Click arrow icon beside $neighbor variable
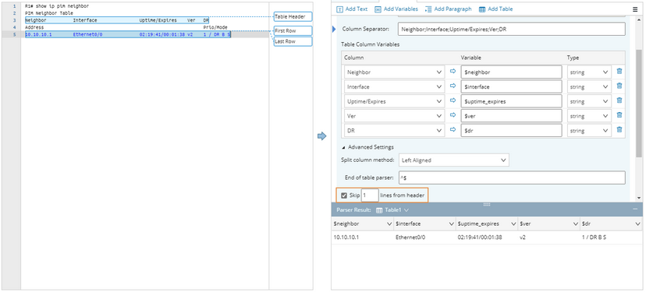 [453, 72]
